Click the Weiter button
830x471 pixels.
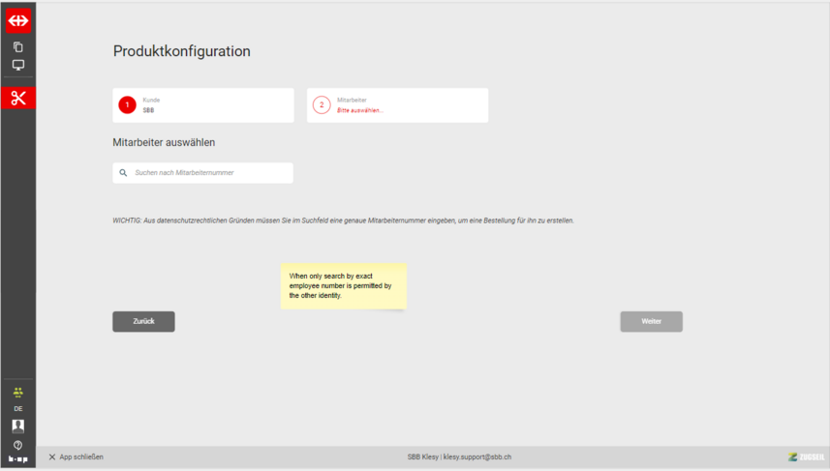point(651,321)
